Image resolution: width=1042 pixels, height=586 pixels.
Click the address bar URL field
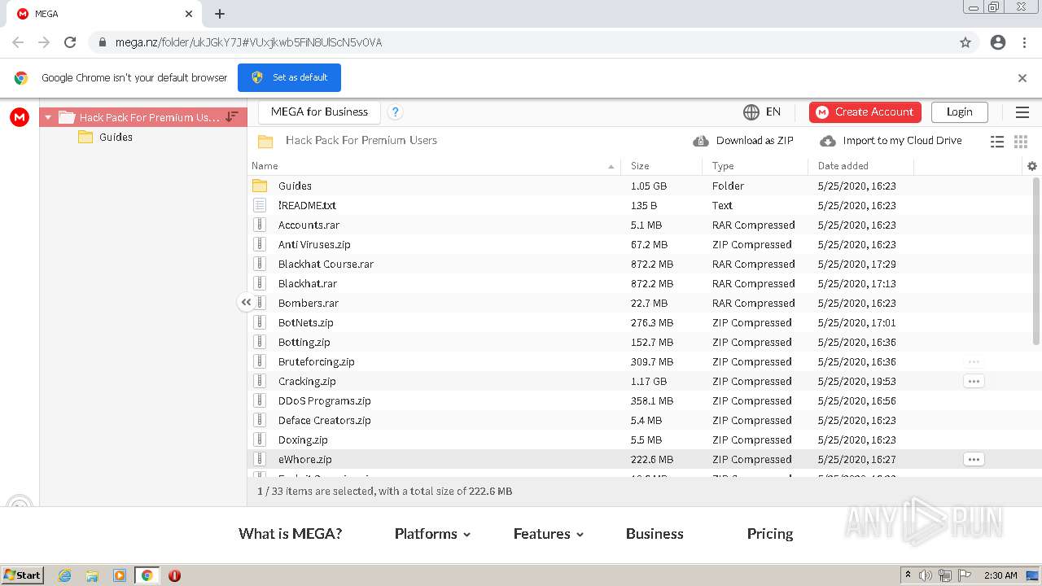point(521,42)
